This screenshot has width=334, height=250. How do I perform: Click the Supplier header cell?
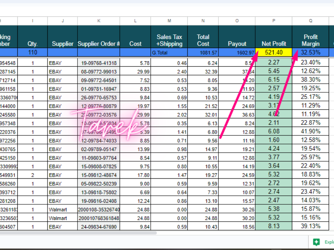point(63,37)
